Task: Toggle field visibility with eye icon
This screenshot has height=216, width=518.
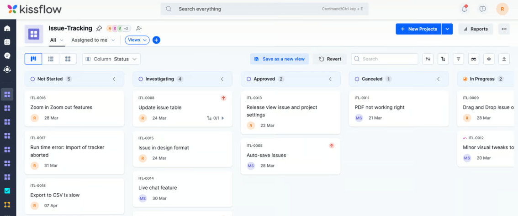Action: [x=489, y=59]
